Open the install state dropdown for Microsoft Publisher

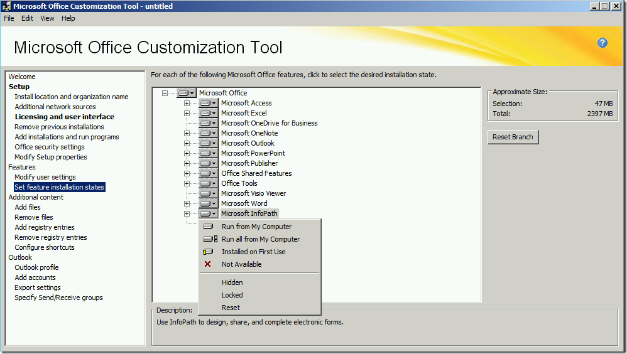[x=209, y=163]
